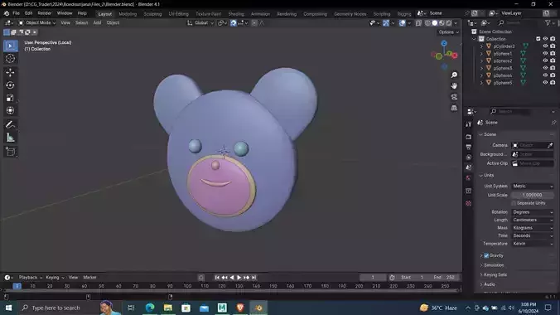Open the Rotation Degrees dropdown
This screenshot has height=315, width=560.
[533, 212]
